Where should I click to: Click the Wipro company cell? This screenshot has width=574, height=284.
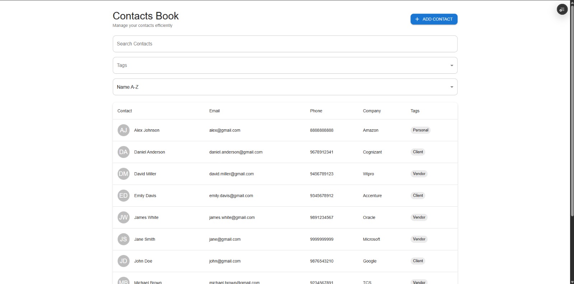point(368,174)
